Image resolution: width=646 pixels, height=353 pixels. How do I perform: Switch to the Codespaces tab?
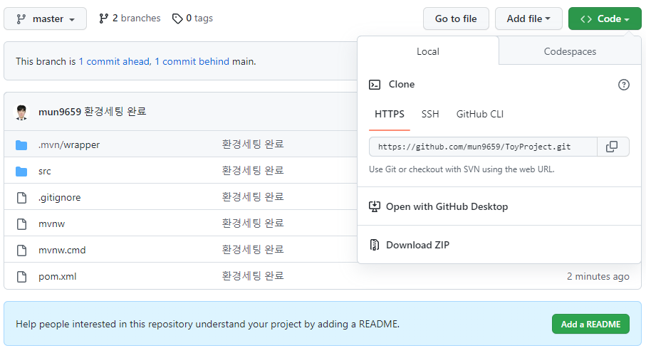(x=571, y=51)
